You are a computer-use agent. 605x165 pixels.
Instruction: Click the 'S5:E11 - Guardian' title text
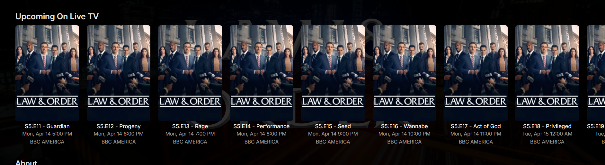click(x=47, y=126)
